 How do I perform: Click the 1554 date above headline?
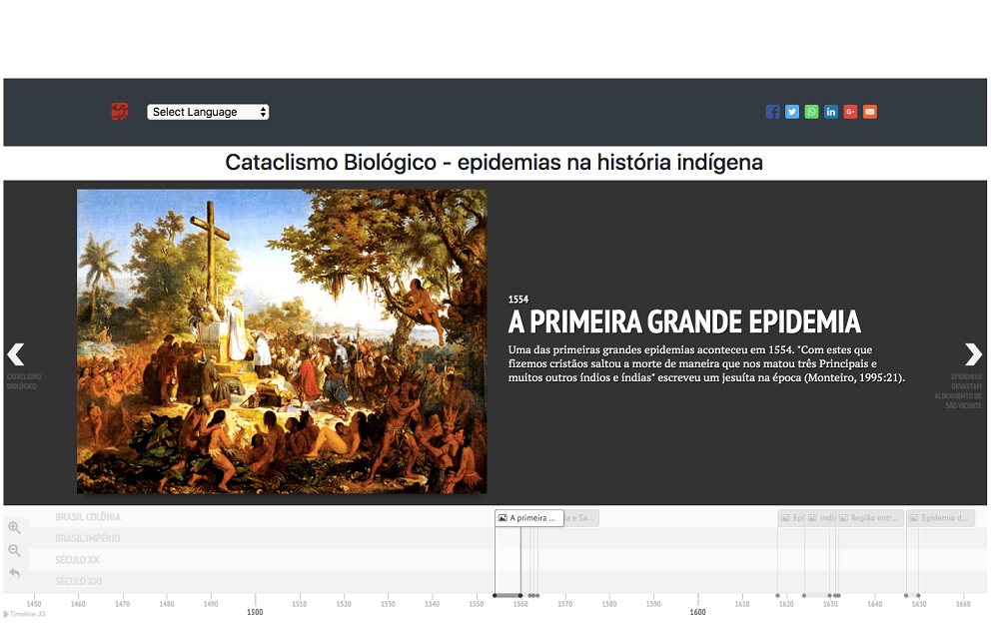(518, 300)
